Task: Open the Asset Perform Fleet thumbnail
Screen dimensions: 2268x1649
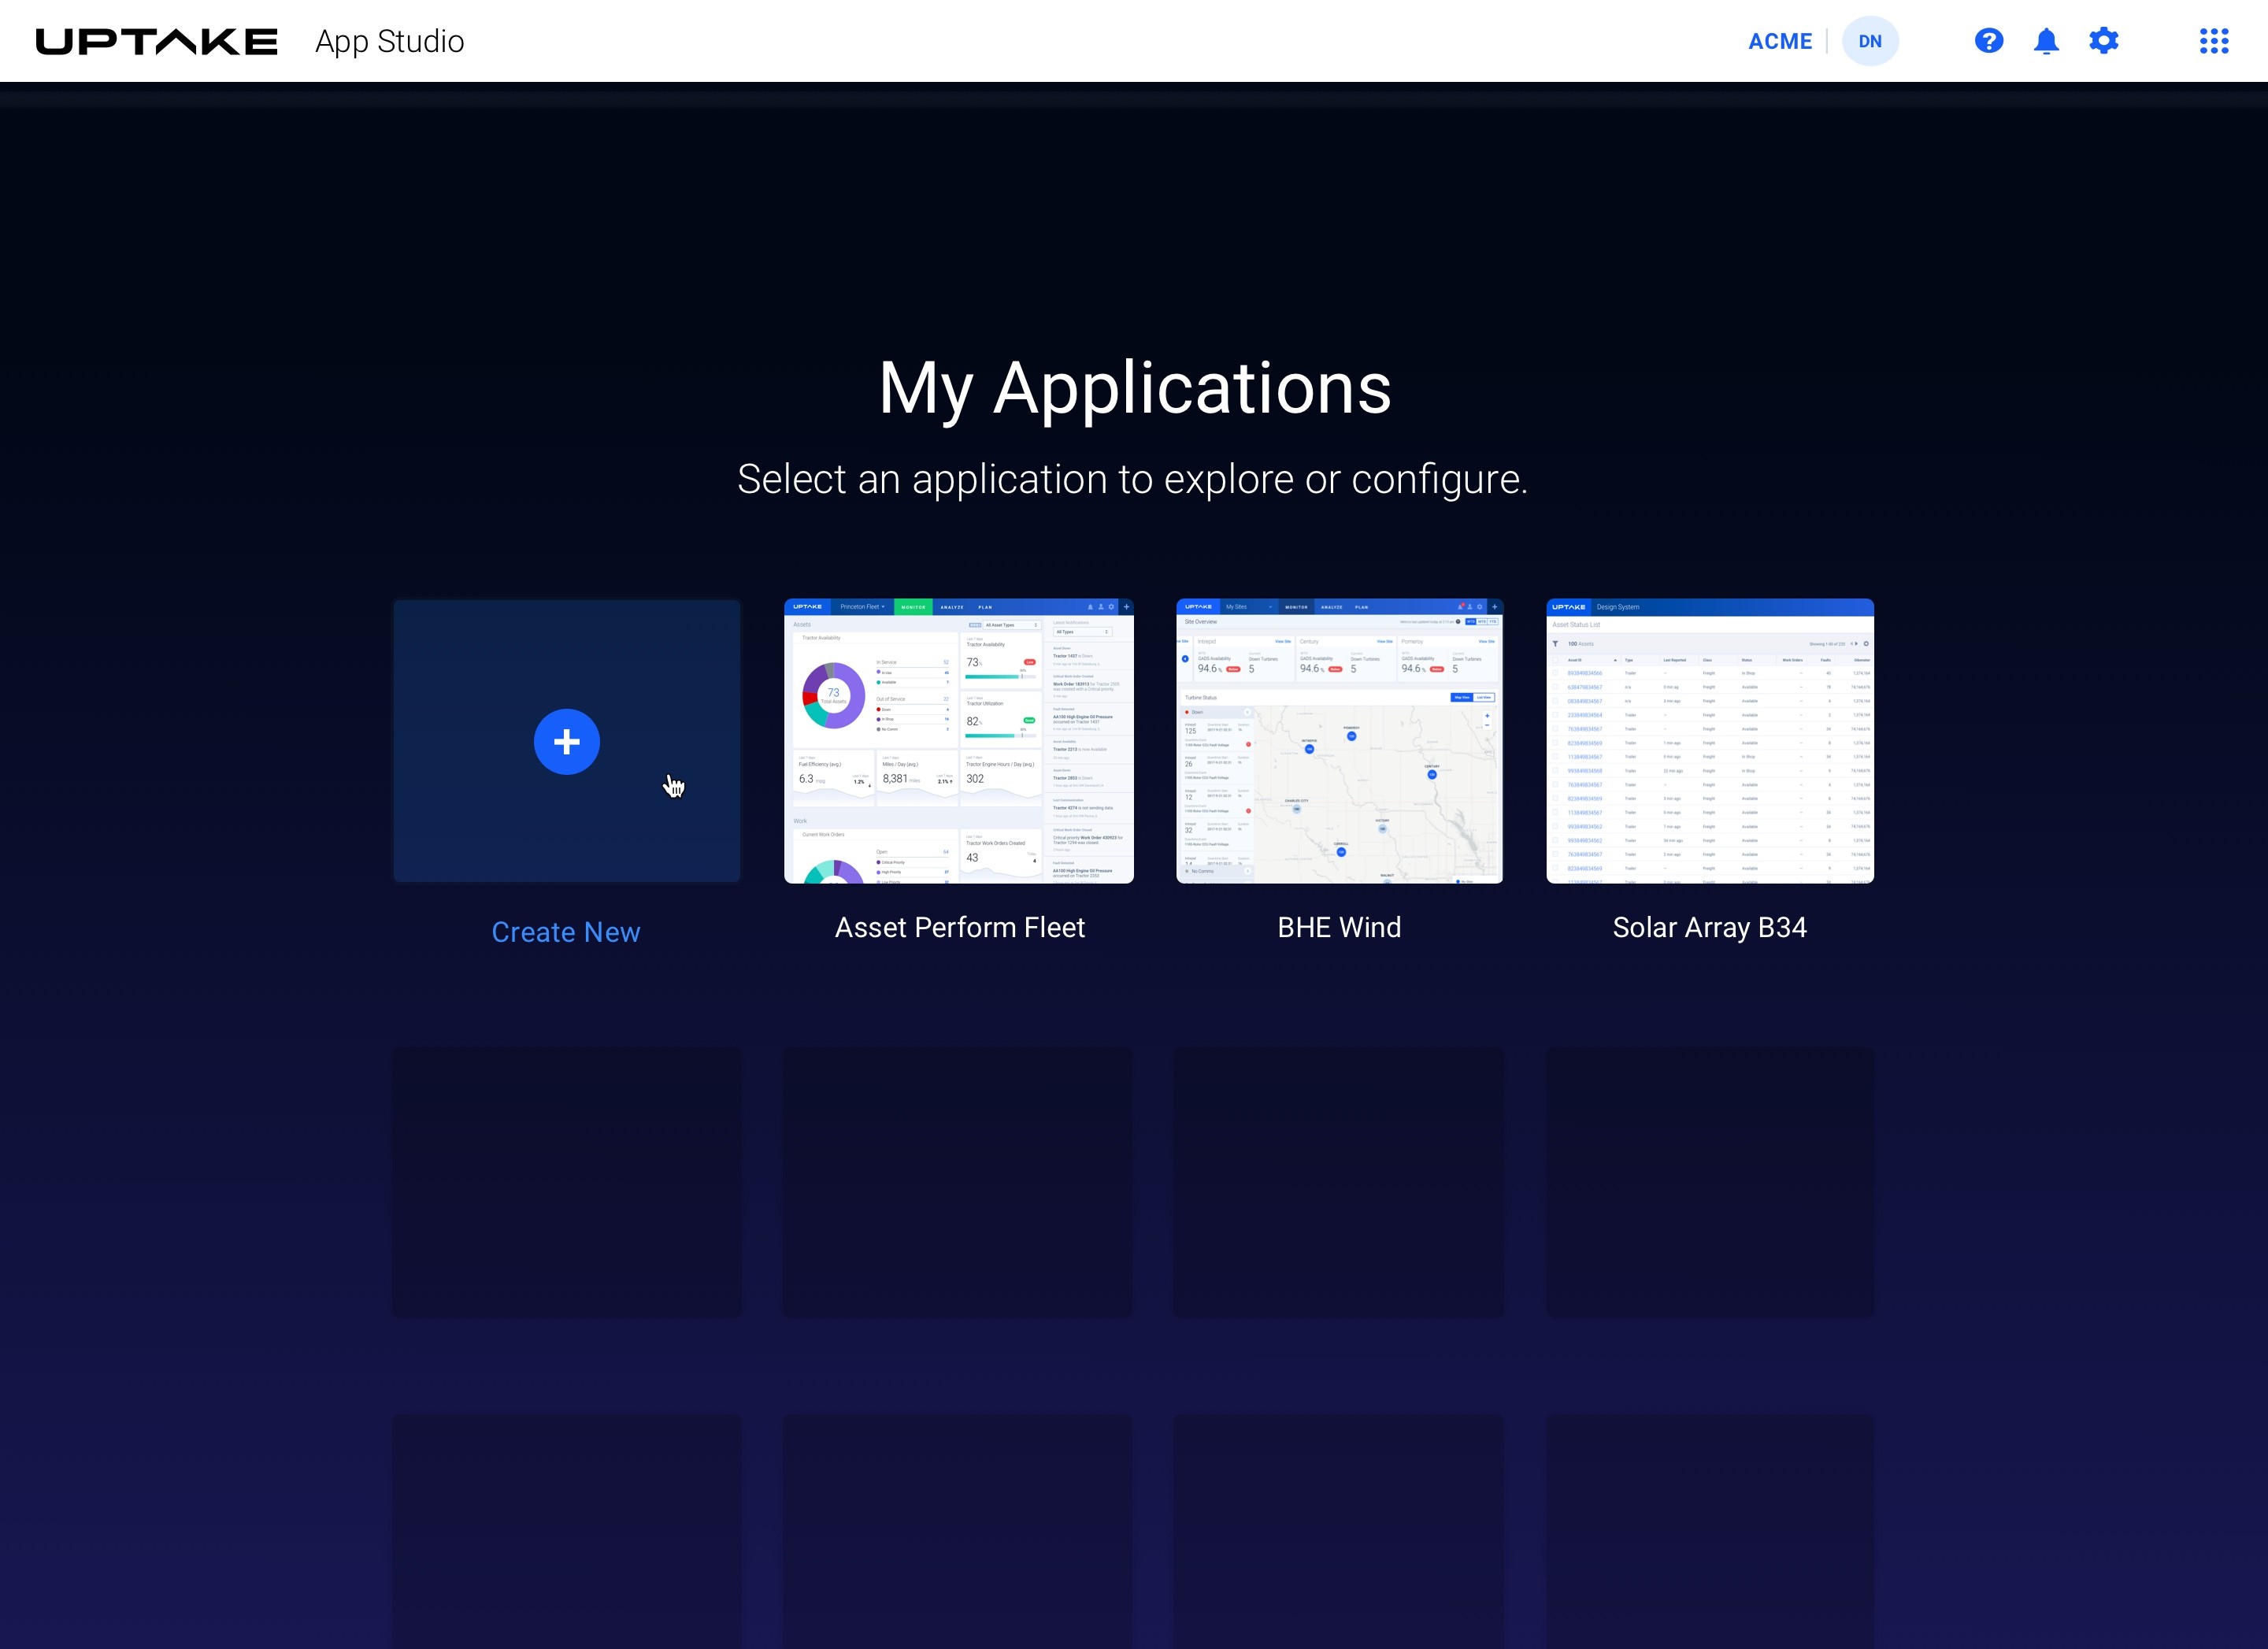Action: click(958, 741)
